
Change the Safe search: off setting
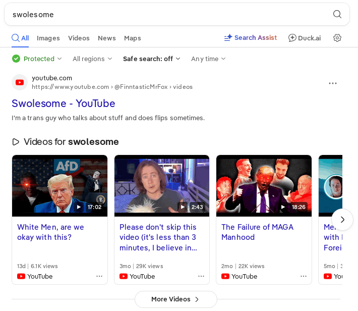pos(151,59)
